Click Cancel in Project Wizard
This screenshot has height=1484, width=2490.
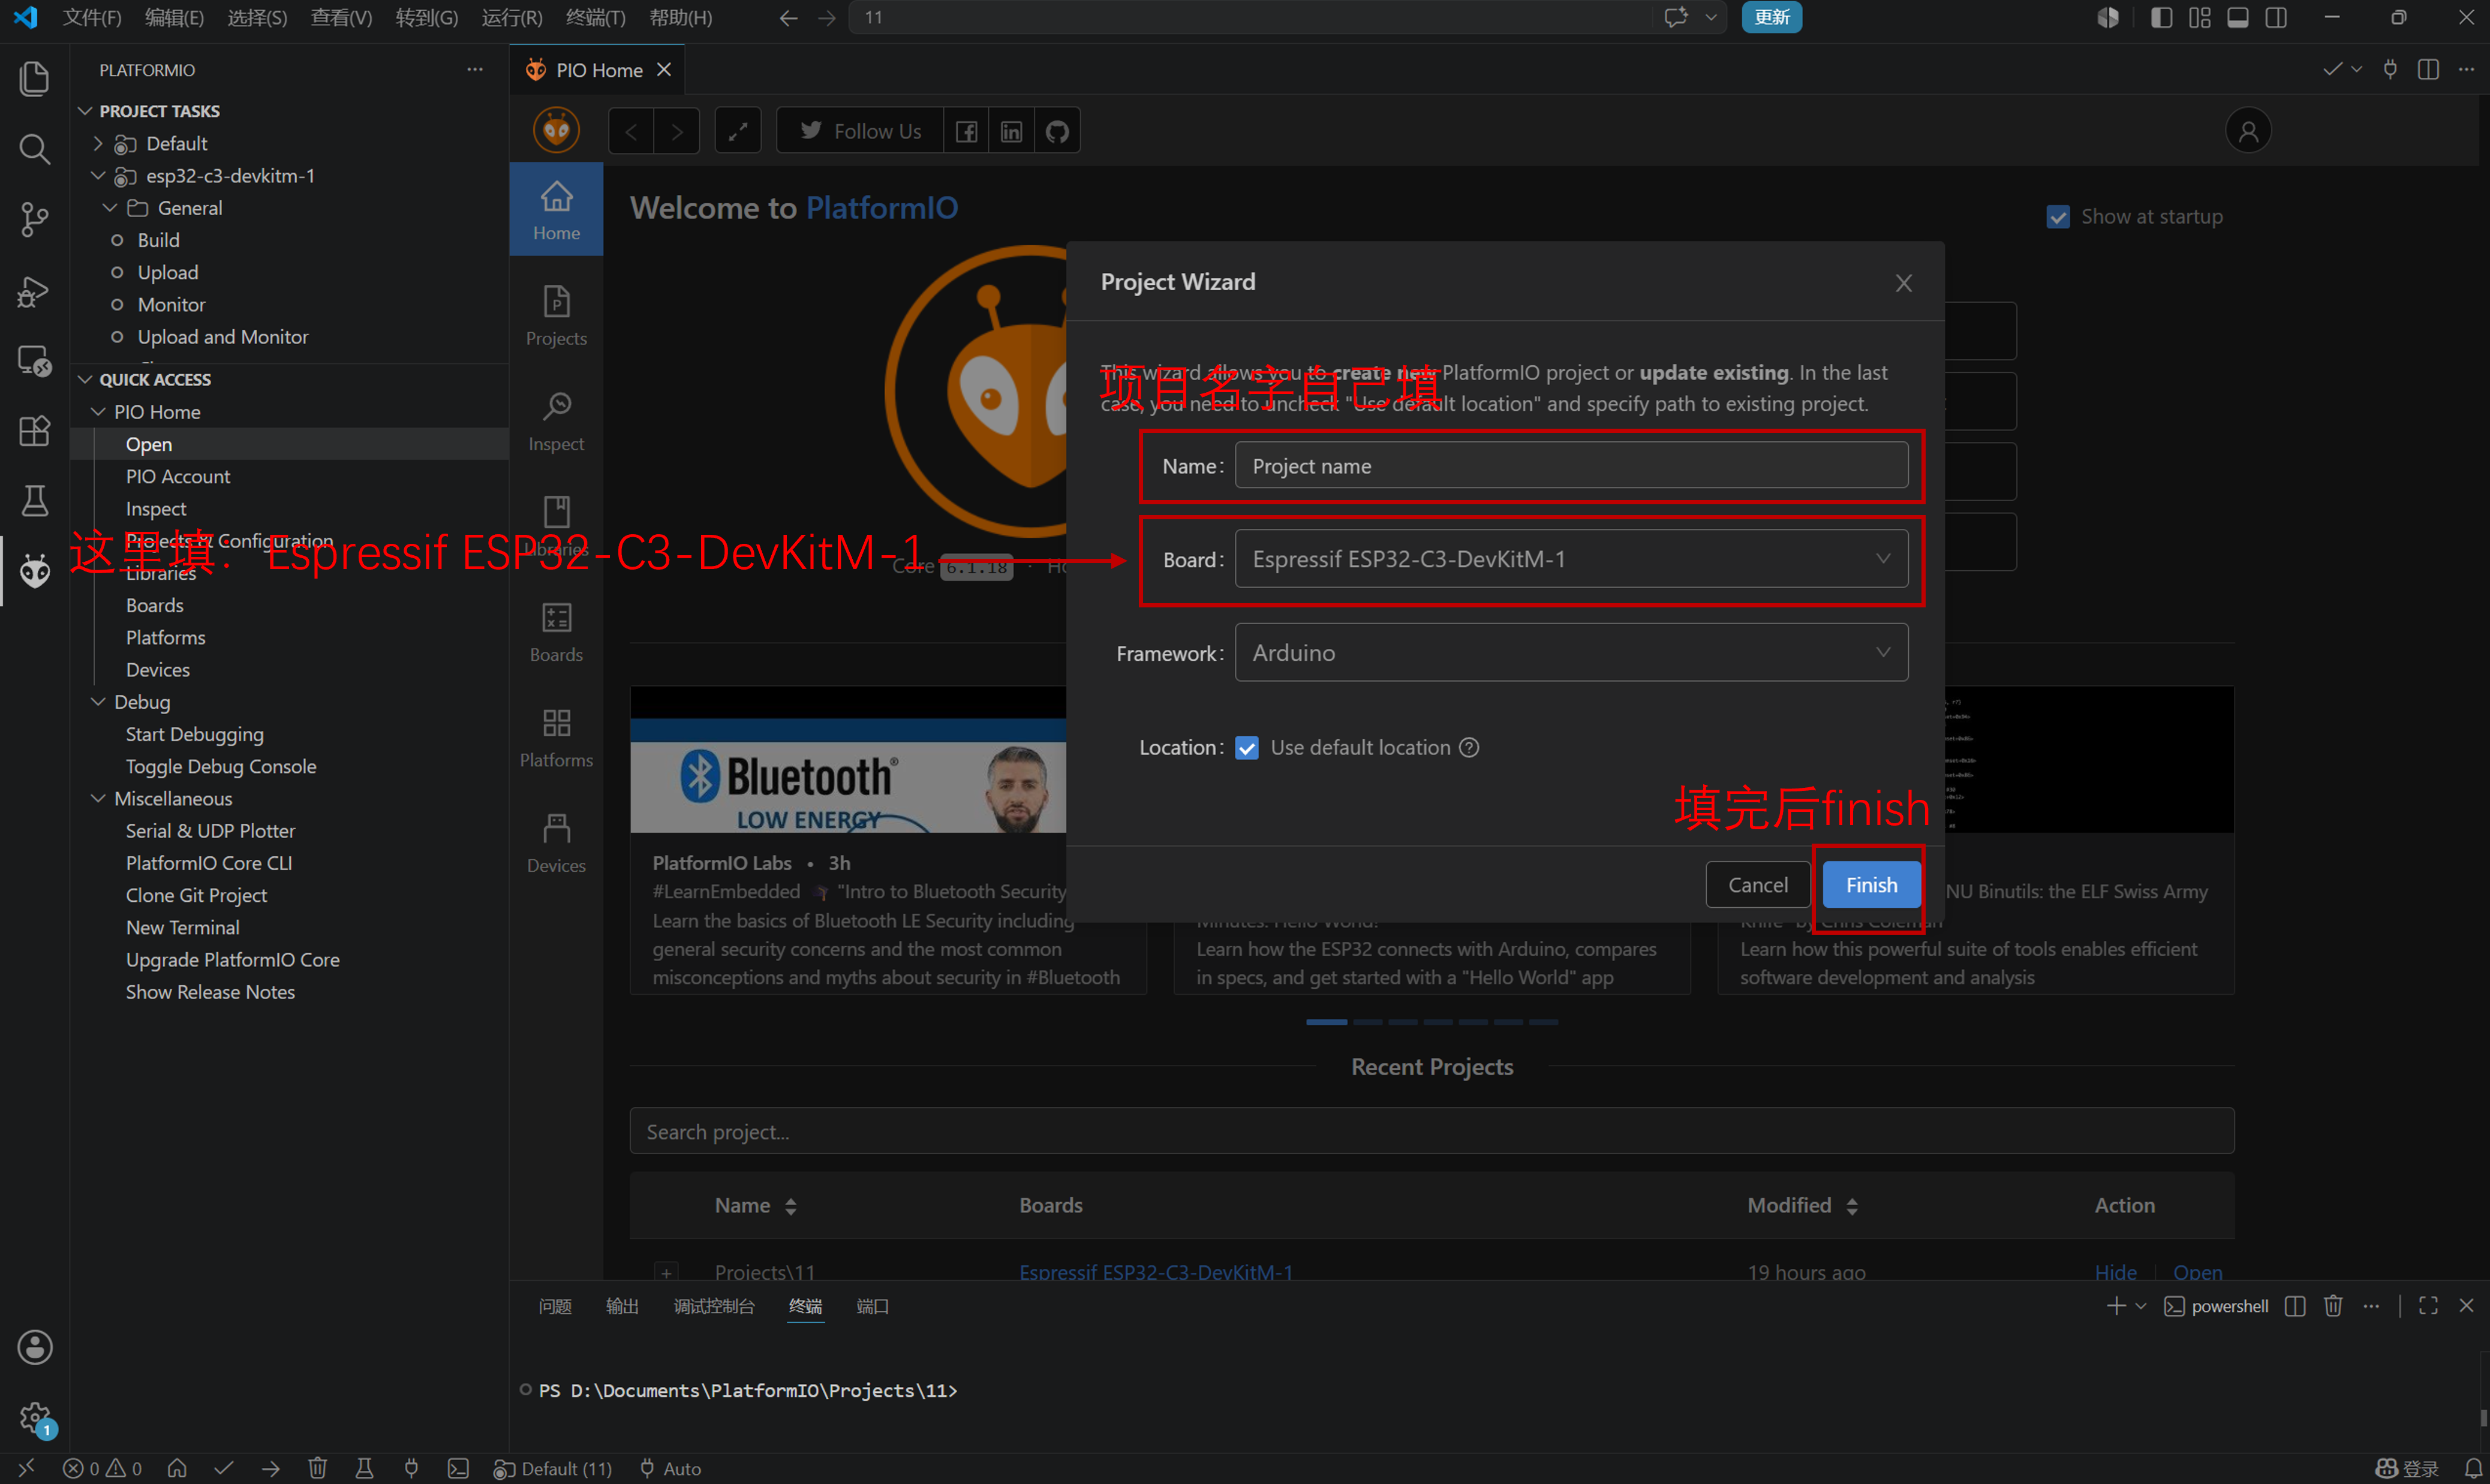point(1758,885)
